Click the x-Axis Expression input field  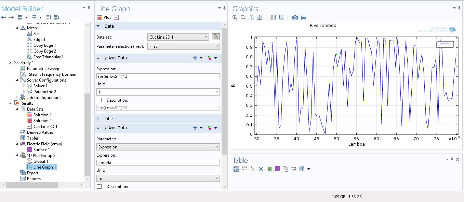coord(158,163)
